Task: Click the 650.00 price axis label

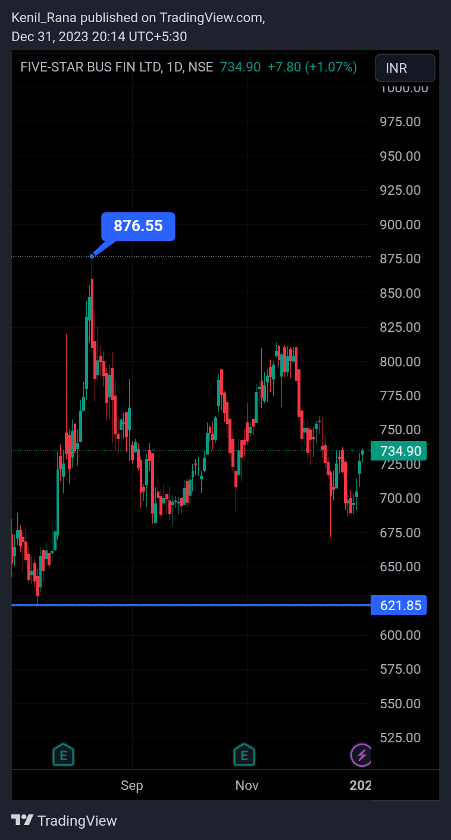Action: coord(400,567)
